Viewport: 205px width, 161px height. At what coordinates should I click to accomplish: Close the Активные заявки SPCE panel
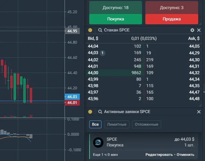[199, 112]
